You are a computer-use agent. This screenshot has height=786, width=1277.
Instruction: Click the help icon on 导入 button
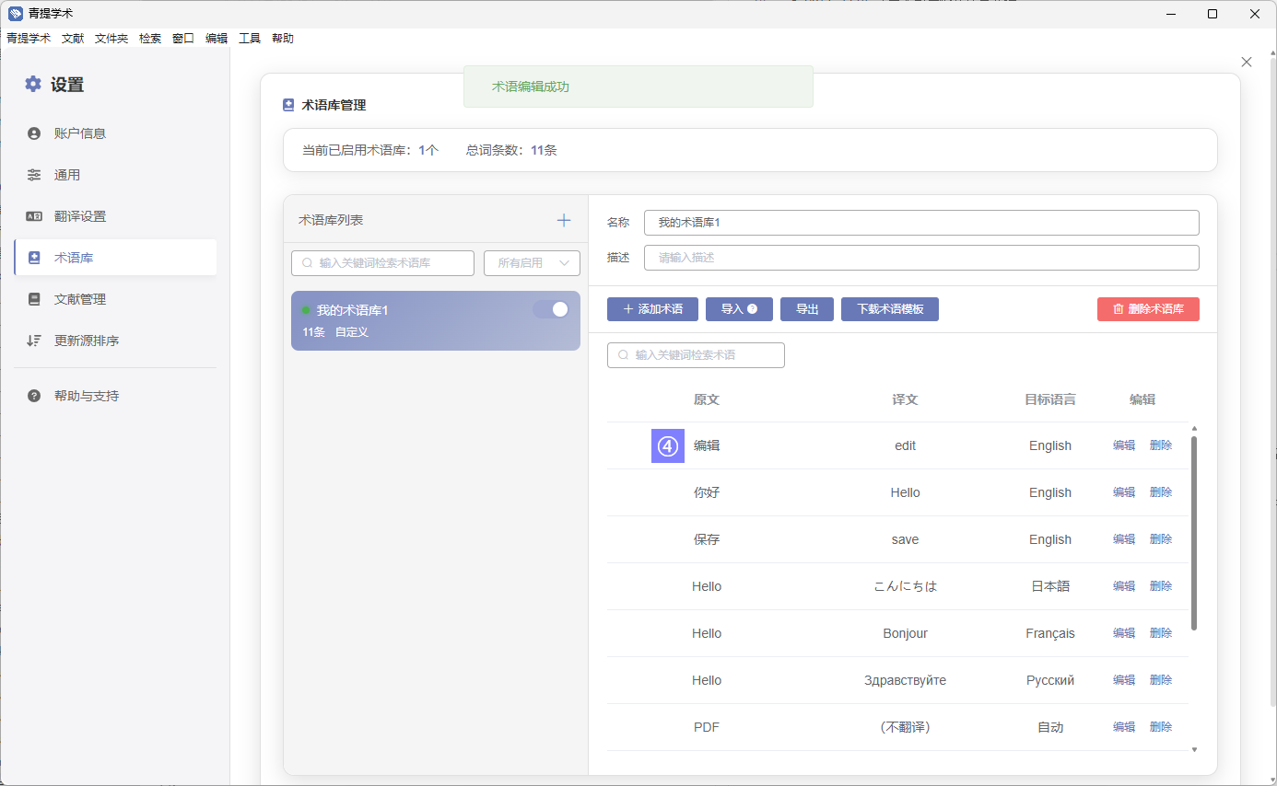753,309
